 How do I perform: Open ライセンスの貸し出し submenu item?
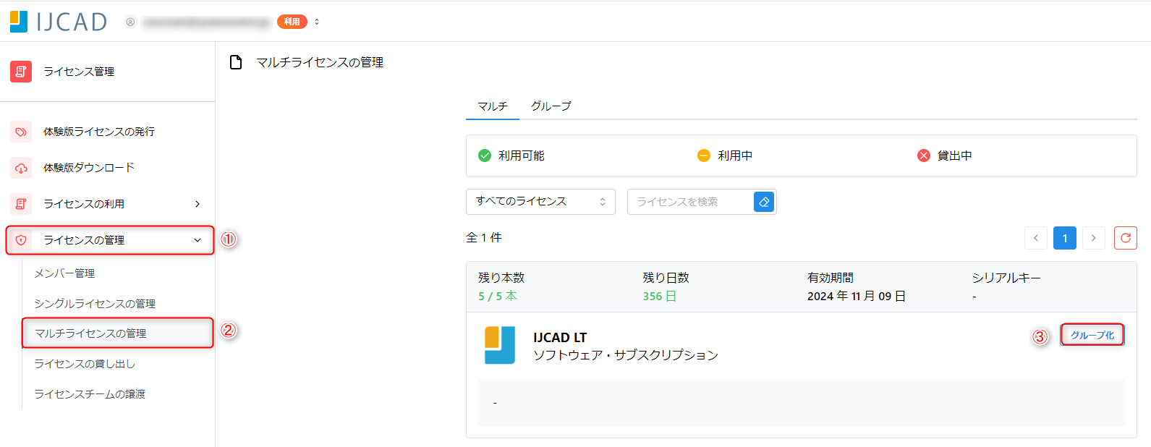tap(85, 364)
